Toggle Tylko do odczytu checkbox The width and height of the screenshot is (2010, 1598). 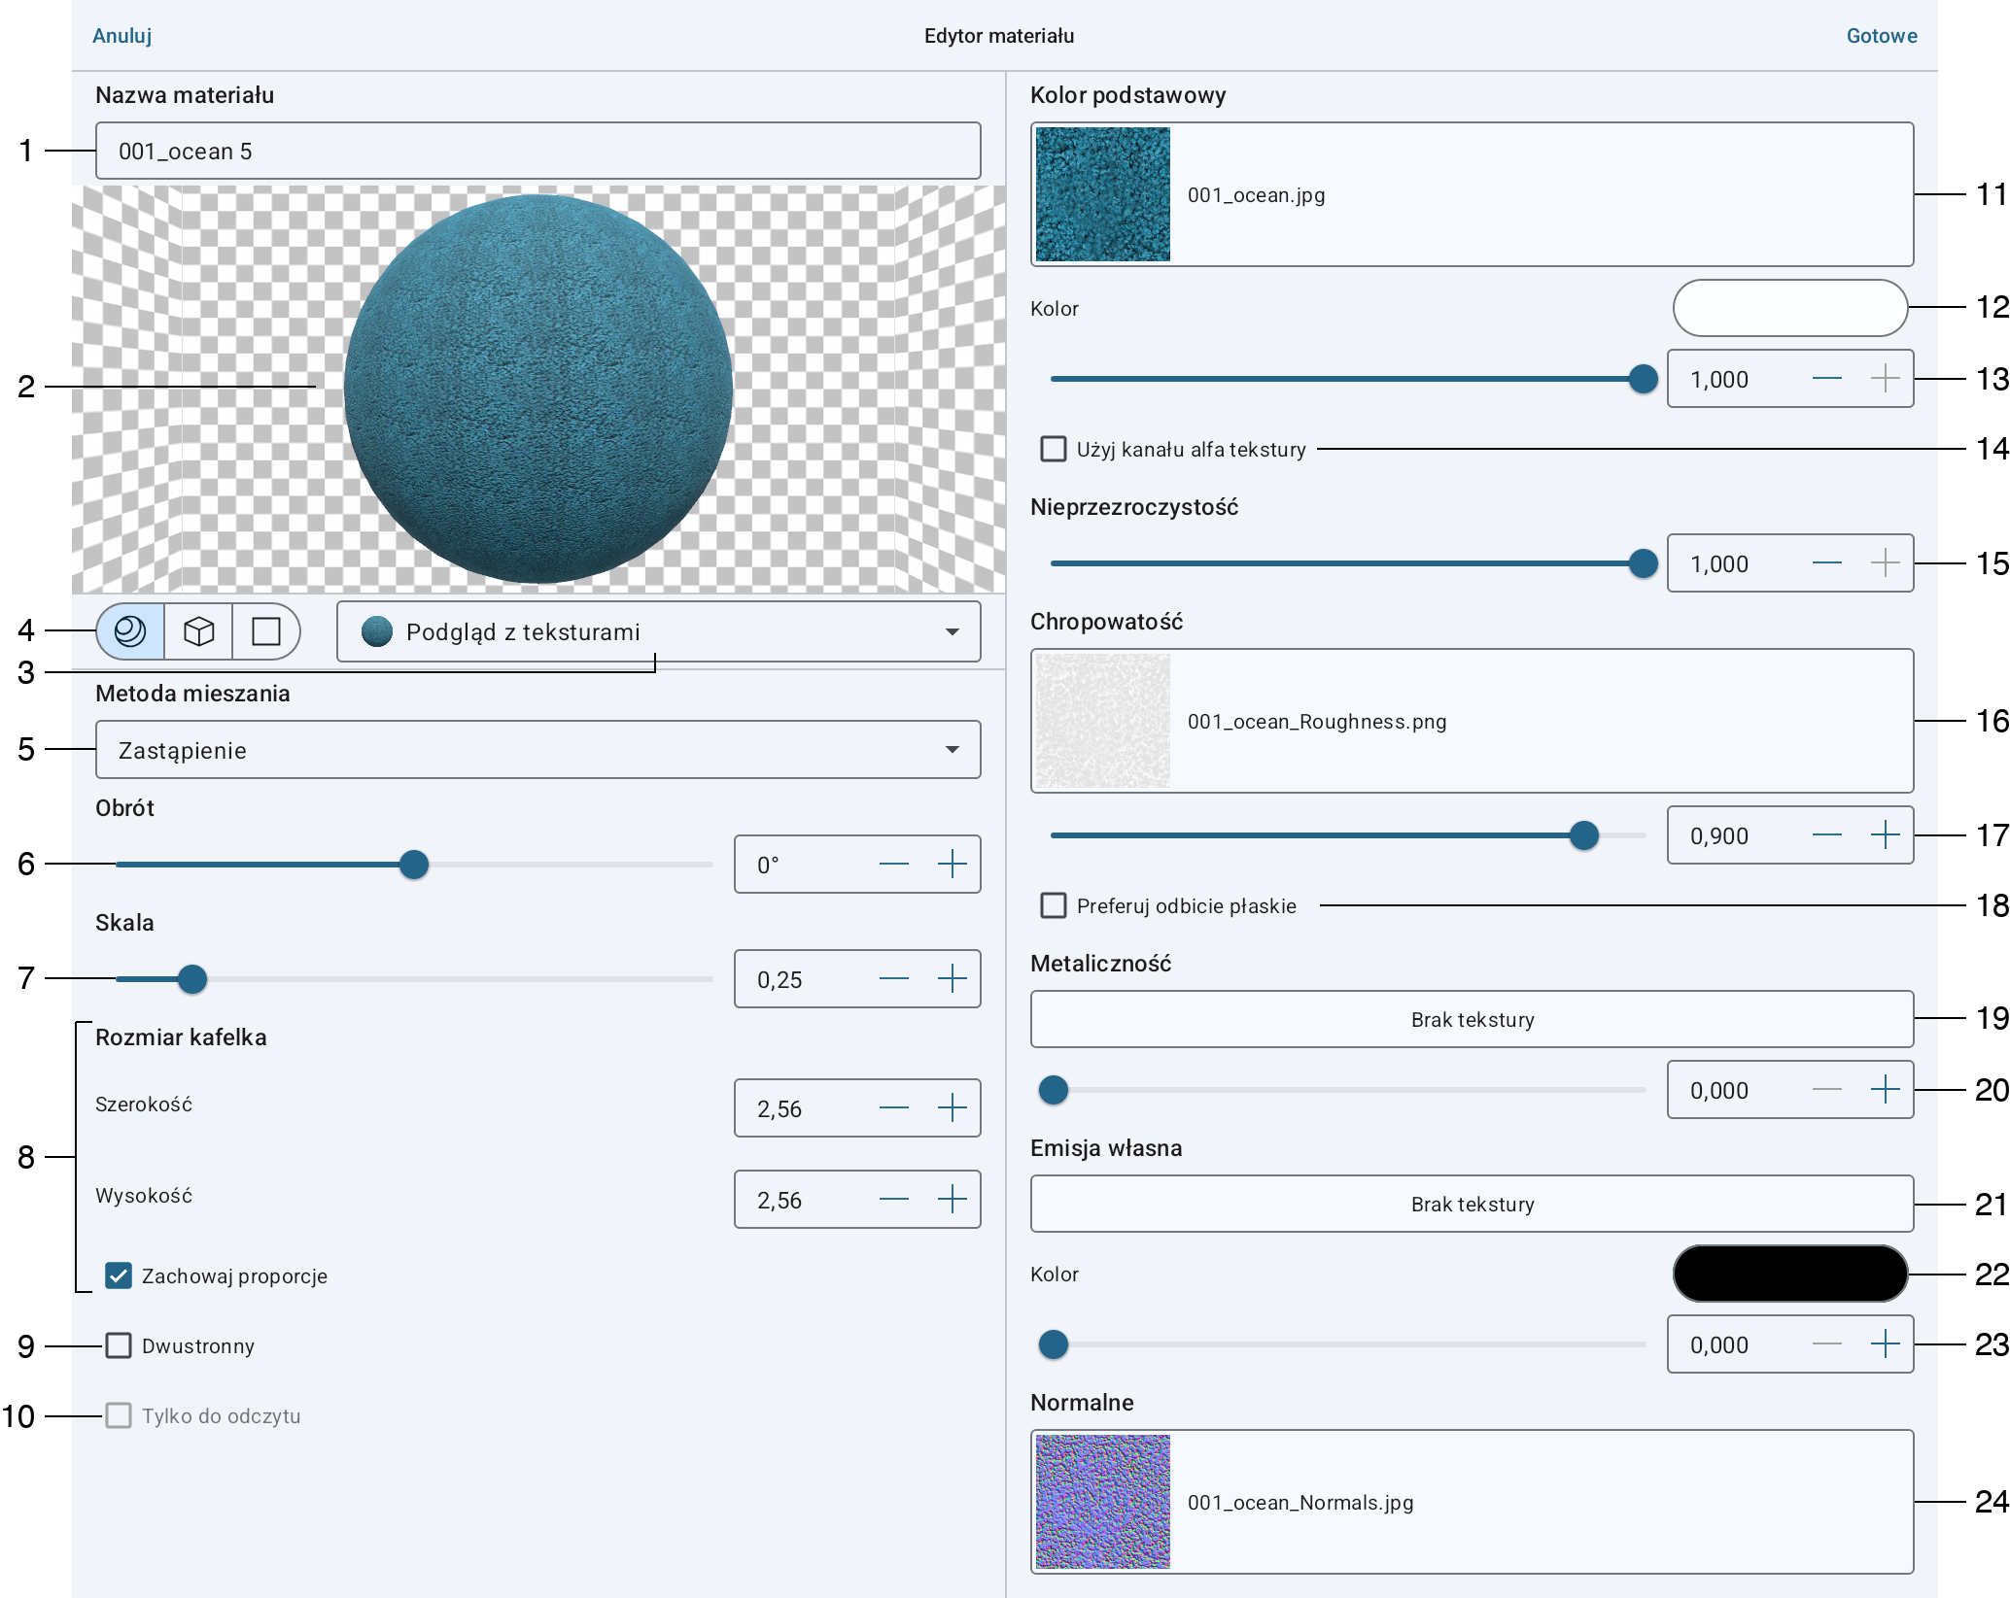119,1415
